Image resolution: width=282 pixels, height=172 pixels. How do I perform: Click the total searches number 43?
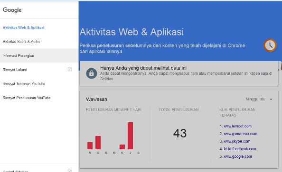[180, 133]
